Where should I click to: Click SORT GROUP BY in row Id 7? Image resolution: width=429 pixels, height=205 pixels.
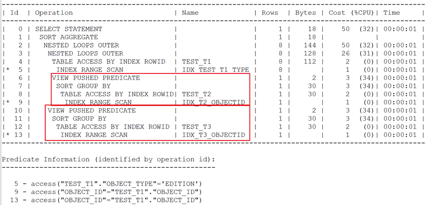tap(83, 86)
